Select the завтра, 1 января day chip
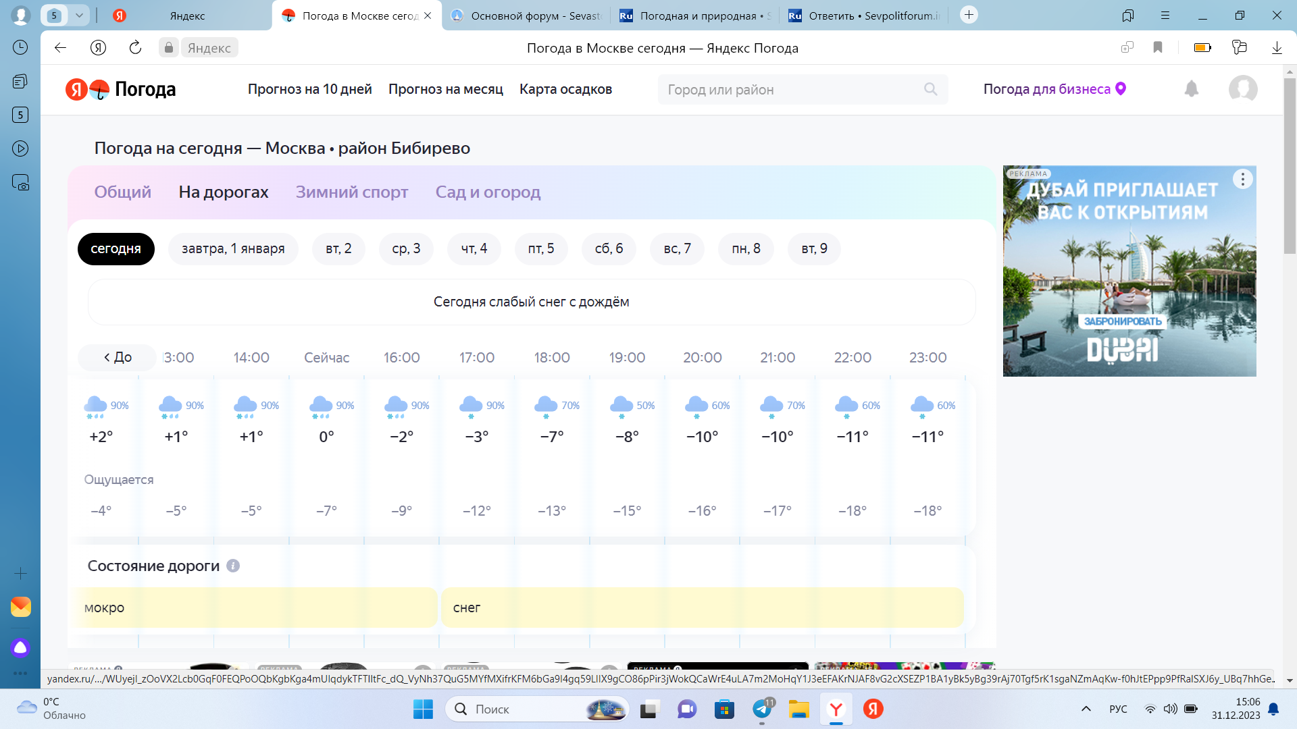Screen dimensions: 1297x729 pyautogui.click(x=233, y=248)
